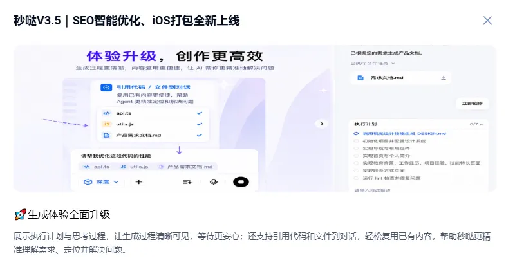Collapse the 执行计划 panel via 0/7 chevron
This screenshot has height=258, width=506.
(x=482, y=124)
